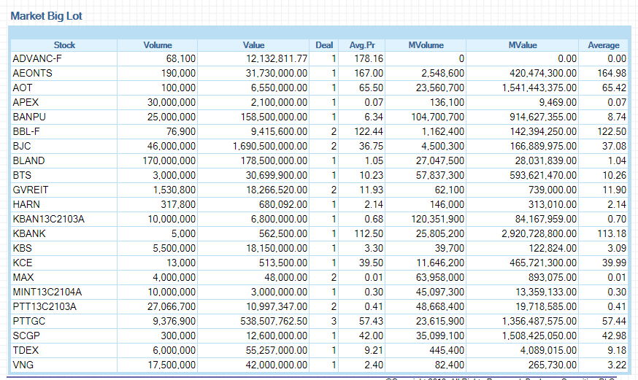Select the PTT13C2103A warrant name
Screen dimensions: 638x380
pos(45,307)
